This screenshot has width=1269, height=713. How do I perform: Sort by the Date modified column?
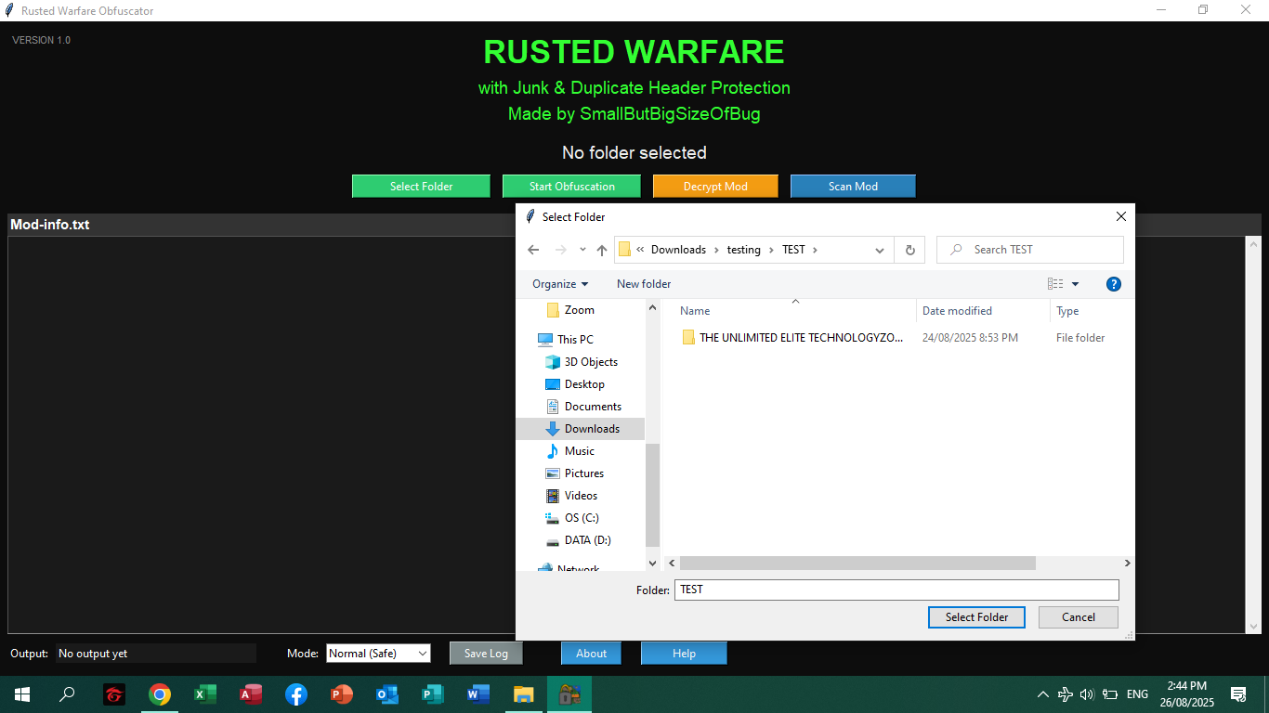pos(957,311)
